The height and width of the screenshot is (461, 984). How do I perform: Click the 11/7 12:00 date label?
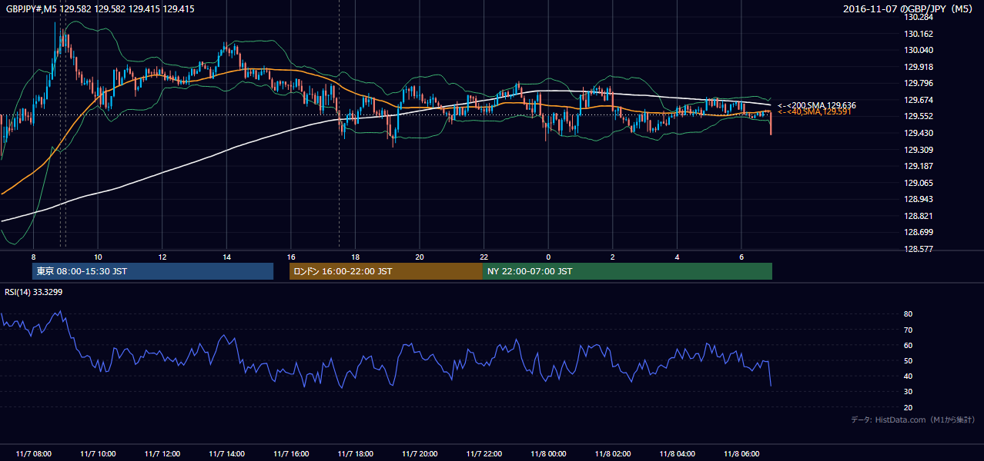162,454
